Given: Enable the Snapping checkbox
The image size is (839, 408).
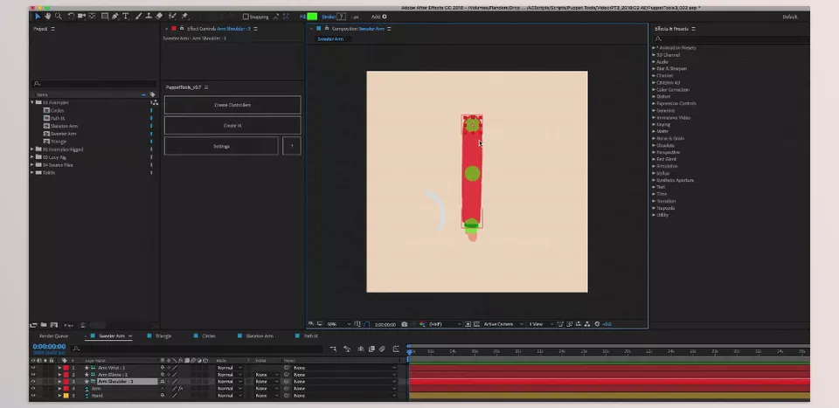Looking at the screenshot, I should point(246,17).
